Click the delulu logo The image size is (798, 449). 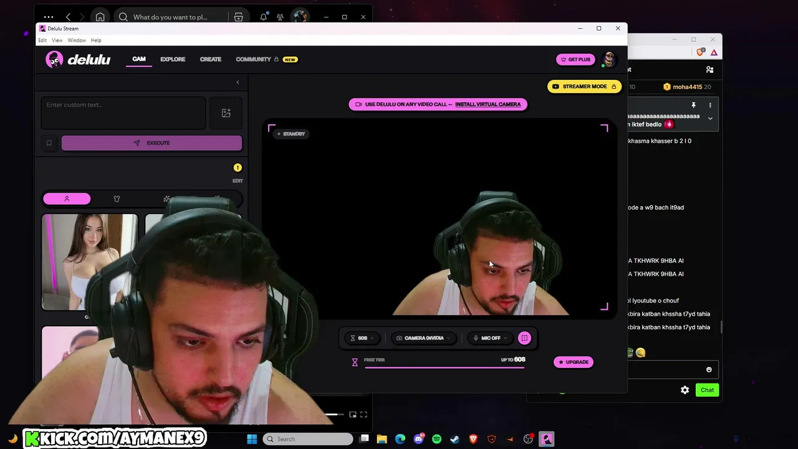78,59
